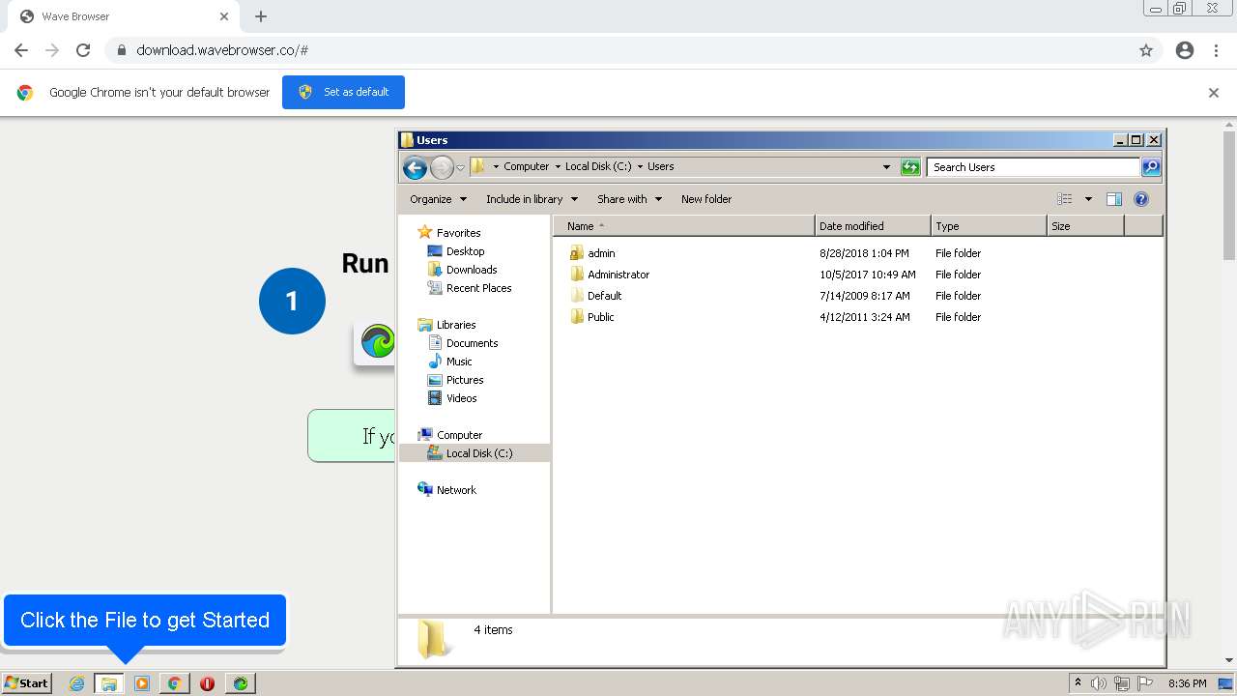Click the volume speaker tray icon
The height and width of the screenshot is (696, 1237).
point(1099,683)
